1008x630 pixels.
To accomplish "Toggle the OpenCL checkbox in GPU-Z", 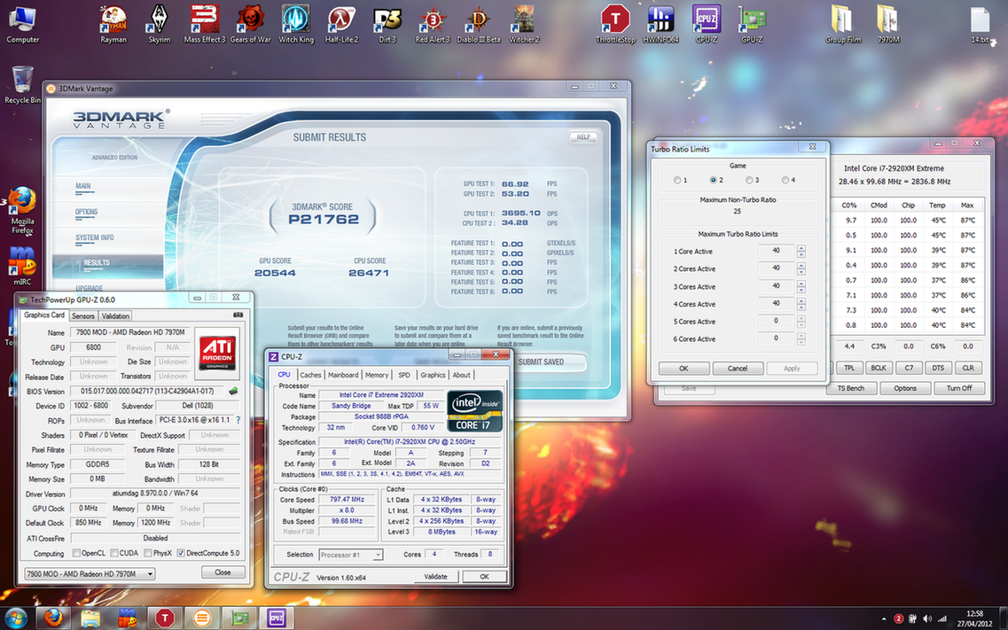I will [x=76, y=553].
